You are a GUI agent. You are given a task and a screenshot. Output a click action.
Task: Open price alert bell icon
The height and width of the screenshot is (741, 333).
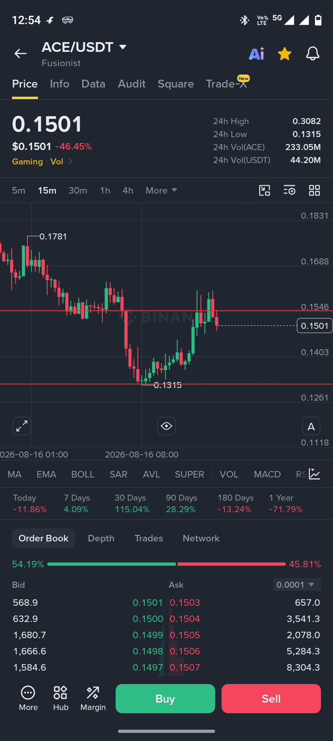coord(313,54)
